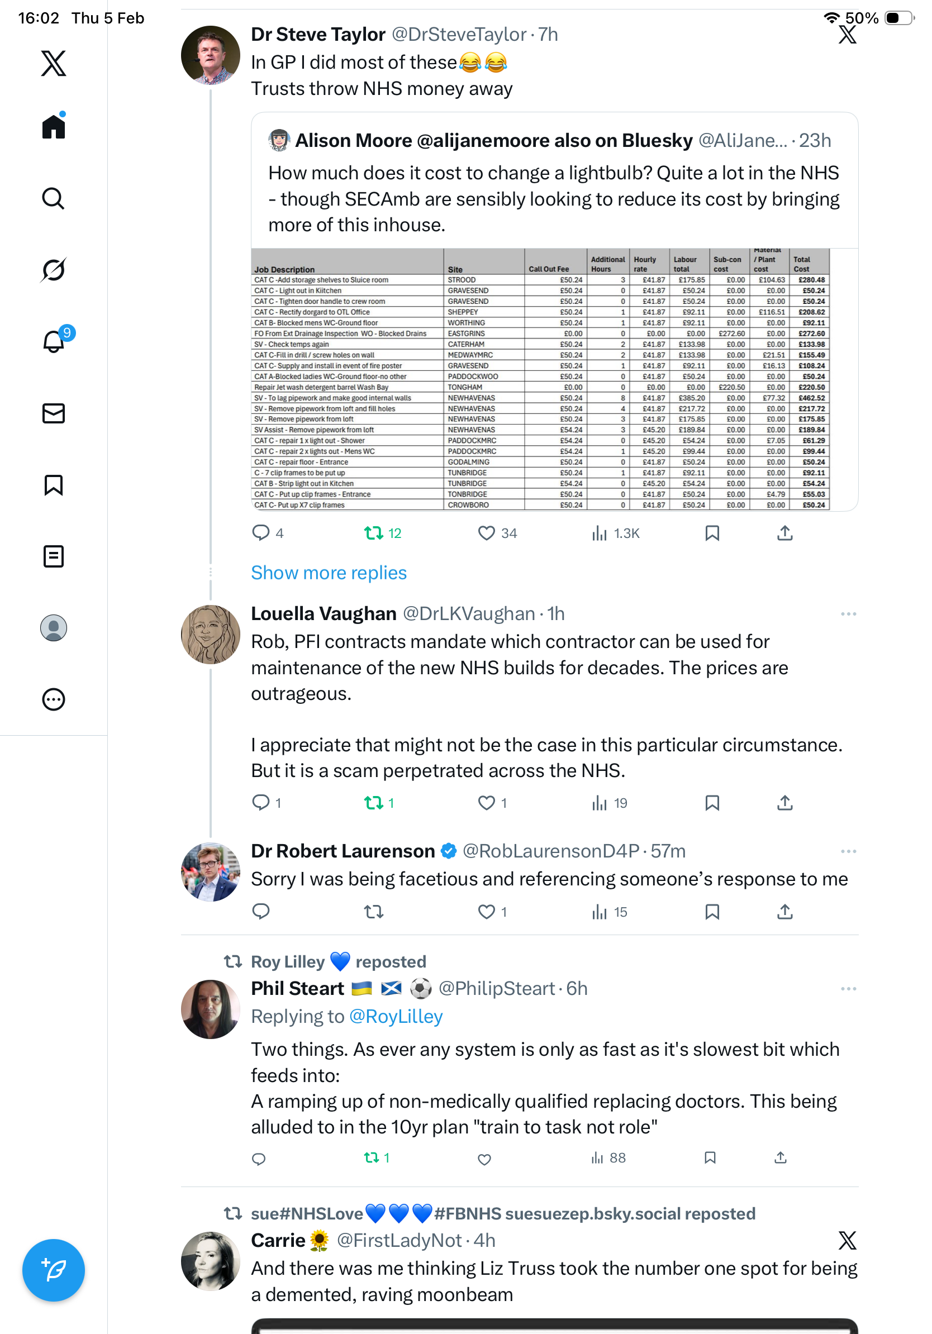Open the @RoyLilley mention link
The width and height of the screenshot is (932, 1334).
click(396, 1017)
